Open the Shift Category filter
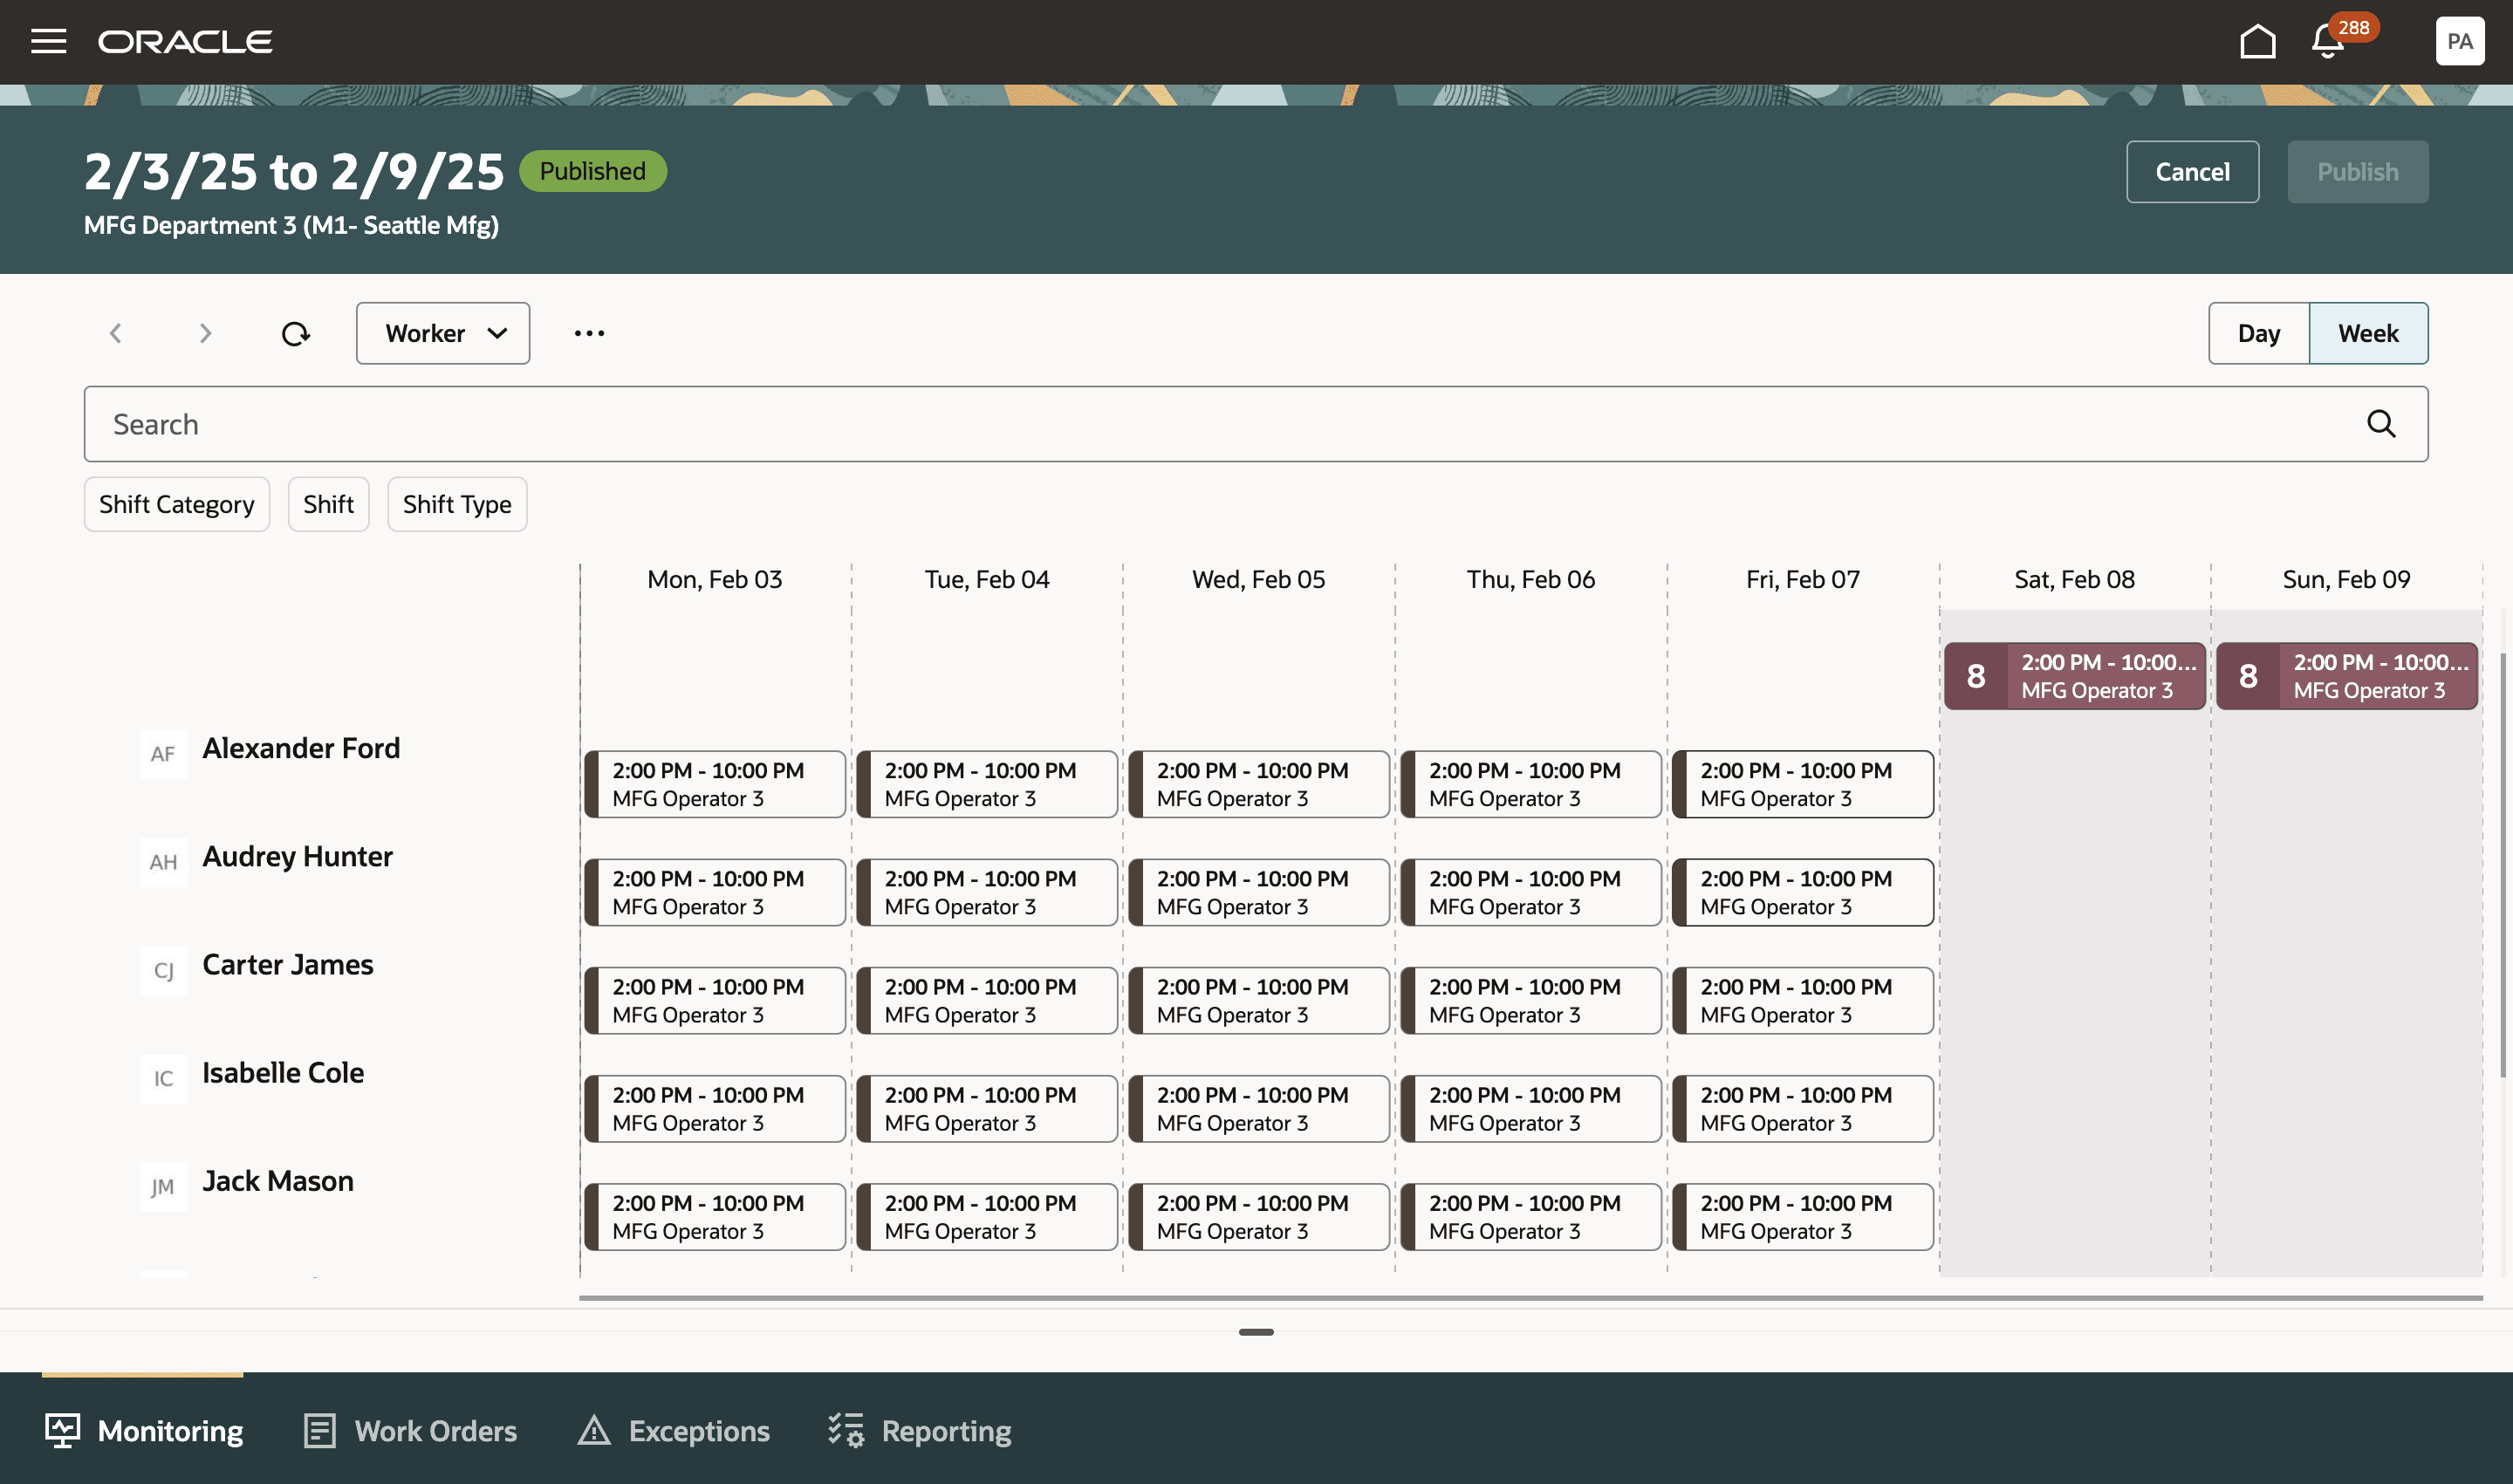The image size is (2513, 1484). coord(176,504)
